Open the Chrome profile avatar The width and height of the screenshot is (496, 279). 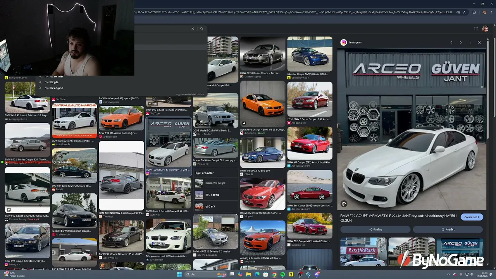(484, 12)
